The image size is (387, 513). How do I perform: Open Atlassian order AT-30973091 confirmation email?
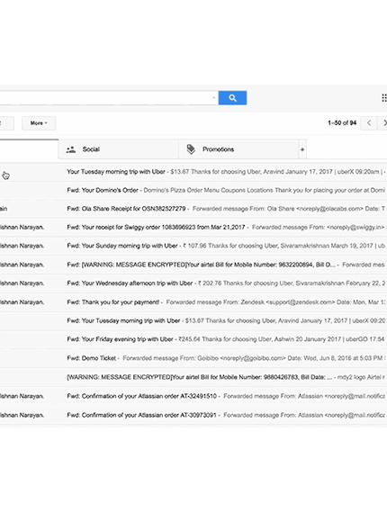click(x=193, y=415)
